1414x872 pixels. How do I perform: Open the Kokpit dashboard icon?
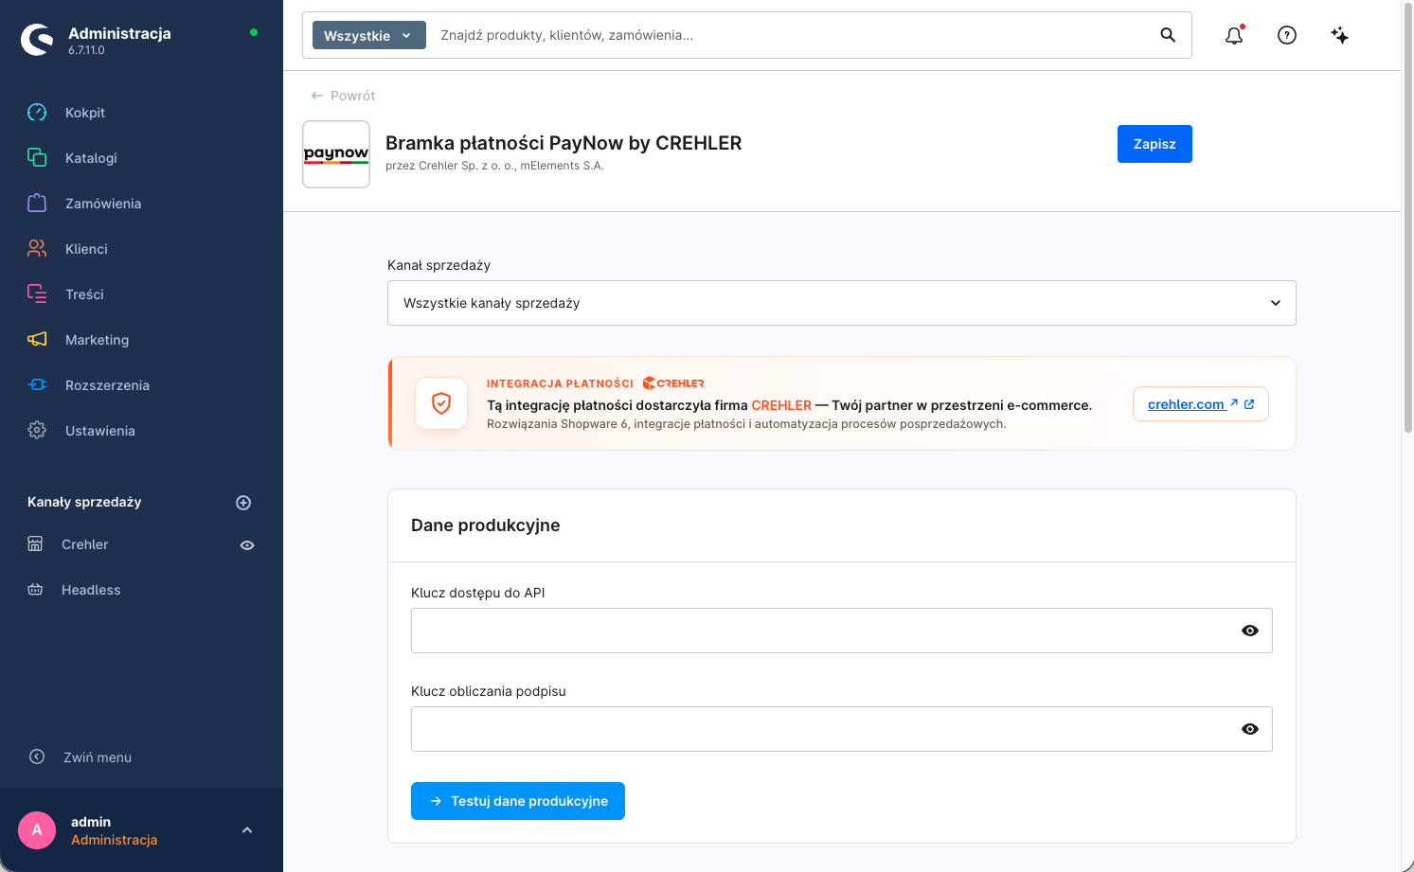[37, 113]
